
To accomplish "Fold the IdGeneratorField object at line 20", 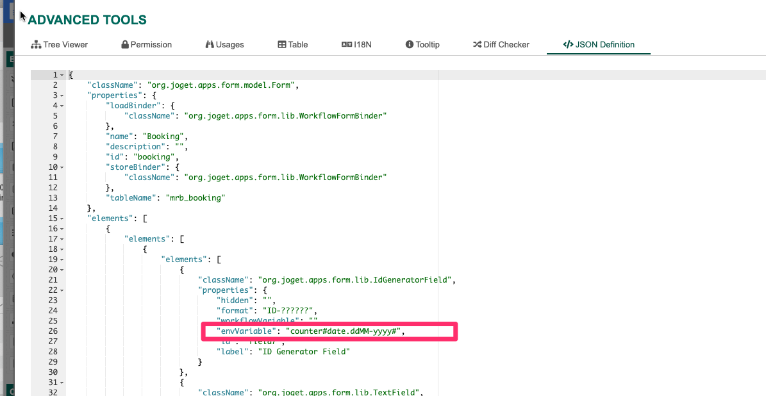I will (x=62, y=270).
